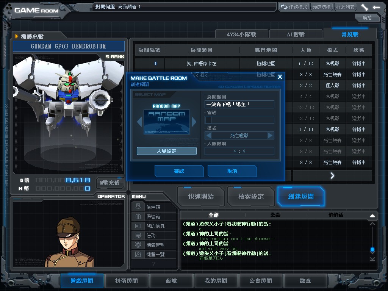Switch mode forward using 死亡艦戰 right arrow
Screen dimensions: 388x291
click(x=270, y=136)
